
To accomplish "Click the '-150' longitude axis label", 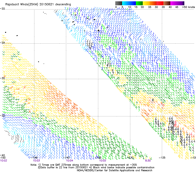I will point(3,158).
